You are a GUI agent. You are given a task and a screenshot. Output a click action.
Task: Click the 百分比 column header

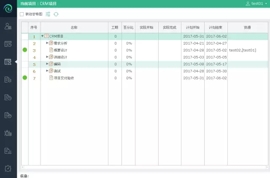point(128,27)
